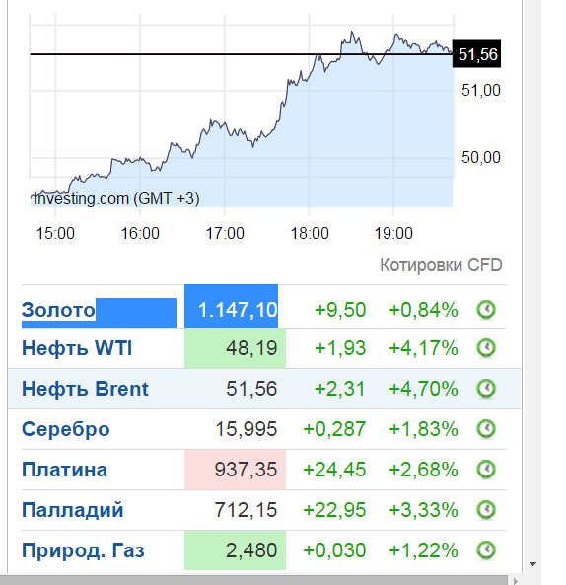Click the right arrow of horizontal scrollbar
The width and height of the screenshot is (566, 585).
click(515, 580)
